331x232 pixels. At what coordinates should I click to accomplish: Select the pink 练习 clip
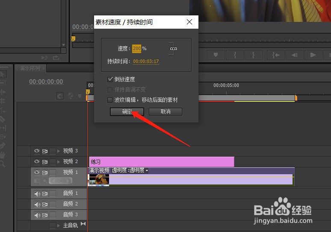click(x=162, y=162)
